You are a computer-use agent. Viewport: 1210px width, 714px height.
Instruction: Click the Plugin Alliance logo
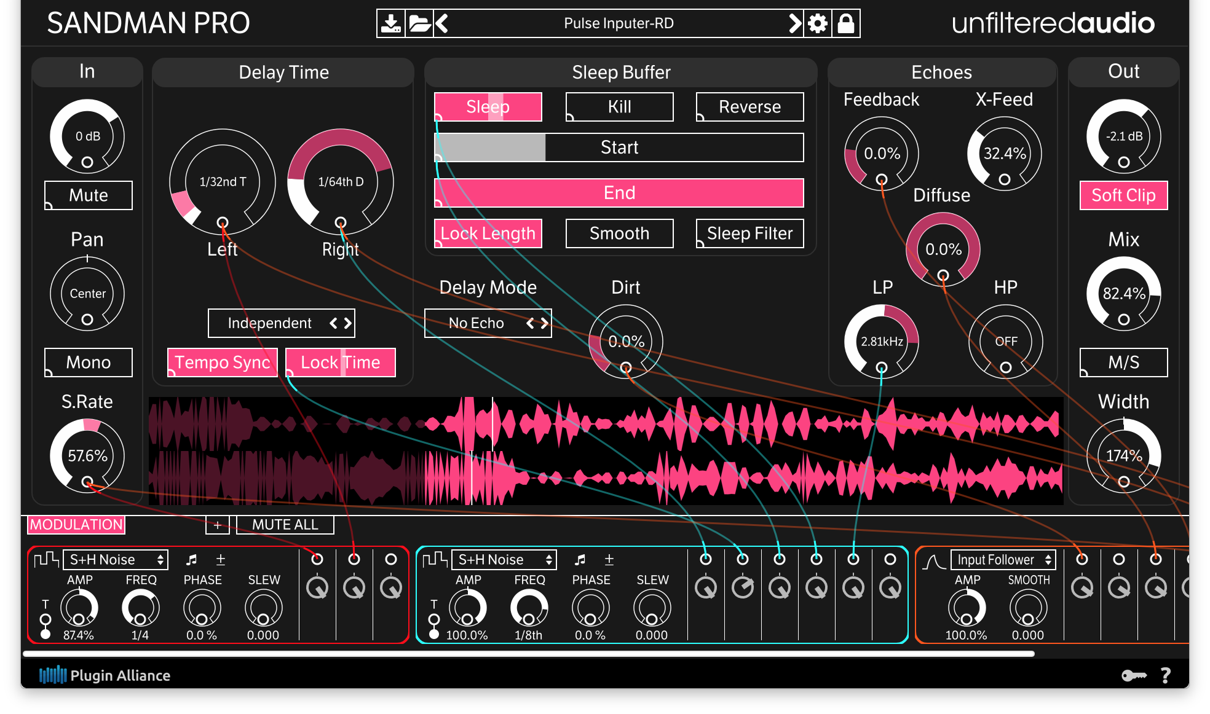[105, 675]
